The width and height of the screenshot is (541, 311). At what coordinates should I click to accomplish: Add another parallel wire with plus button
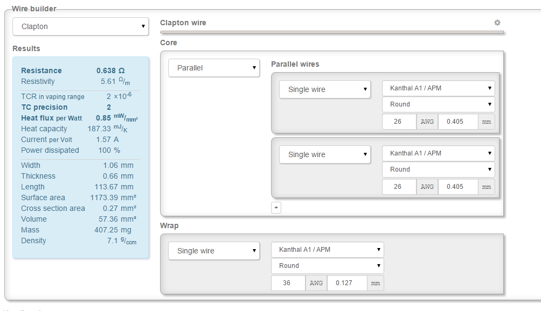click(276, 208)
